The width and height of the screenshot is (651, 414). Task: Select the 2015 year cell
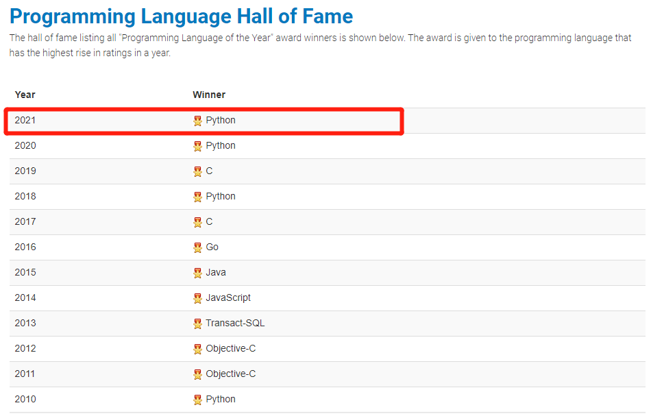(x=25, y=272)
